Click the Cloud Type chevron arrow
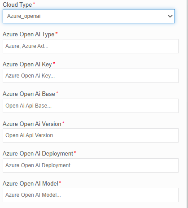Screen dimensions: 188x208 click(170, 16)
